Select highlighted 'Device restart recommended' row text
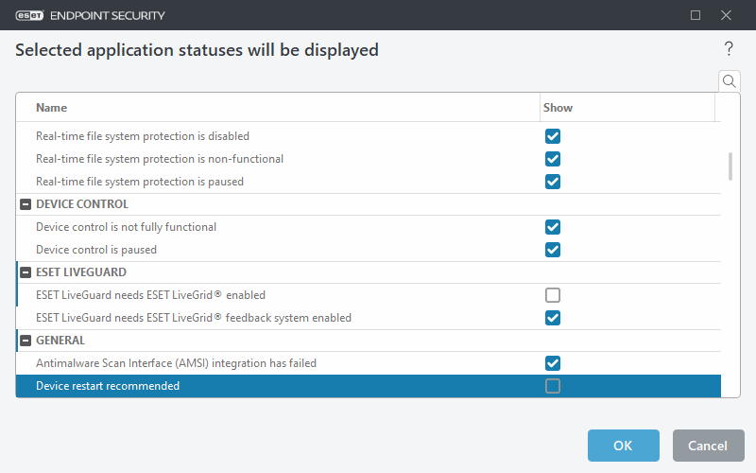 pos(108,386)
